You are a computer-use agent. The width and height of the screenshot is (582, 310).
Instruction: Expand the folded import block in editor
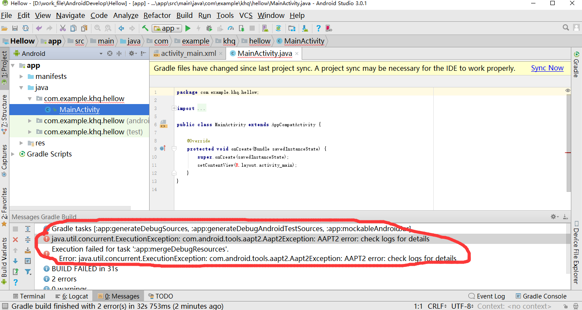(174, 108)
